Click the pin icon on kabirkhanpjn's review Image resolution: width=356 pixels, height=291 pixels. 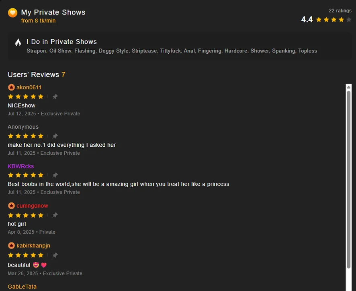[55, 255]
